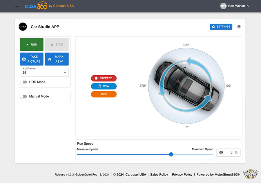Screen dimensions: 261x183
Task: Expand the # of Frames dropdown
Action: (x=44, y=73)
